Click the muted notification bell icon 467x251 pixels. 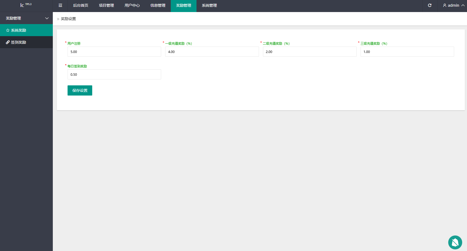[x=455, y=242]
